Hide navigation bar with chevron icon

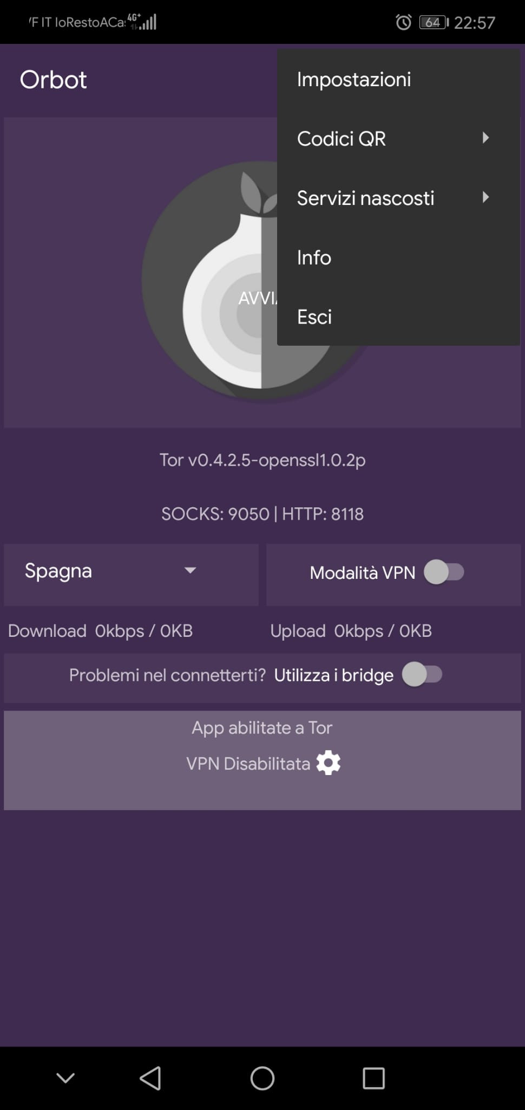[65, 1078]
